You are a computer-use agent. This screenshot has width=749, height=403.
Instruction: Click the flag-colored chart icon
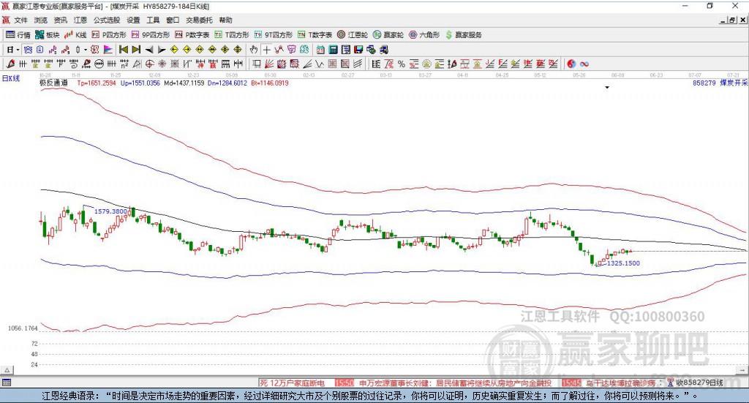click(108, 50)
